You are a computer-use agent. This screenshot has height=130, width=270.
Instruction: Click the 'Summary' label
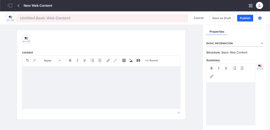pos(213,60)
